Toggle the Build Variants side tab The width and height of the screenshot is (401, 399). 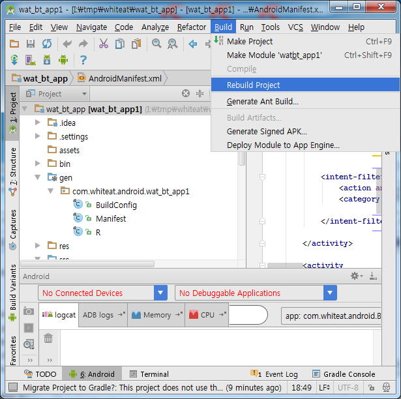pos(13,293)
